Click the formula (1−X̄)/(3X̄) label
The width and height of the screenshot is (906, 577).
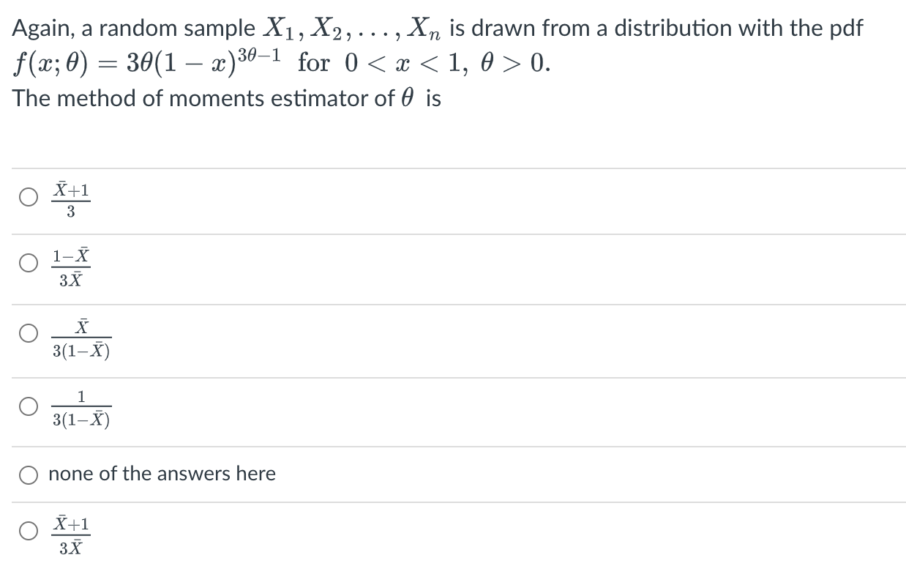pyautogui.click(x=70, y=266)
